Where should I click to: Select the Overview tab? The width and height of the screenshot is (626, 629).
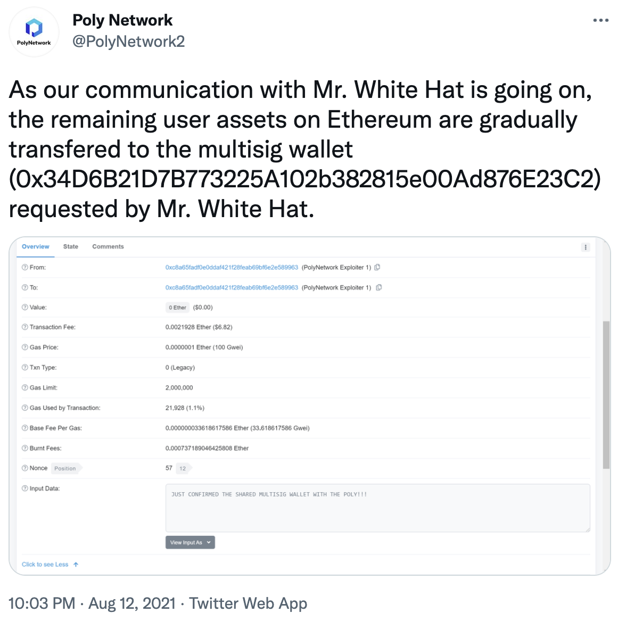point(36,246)
